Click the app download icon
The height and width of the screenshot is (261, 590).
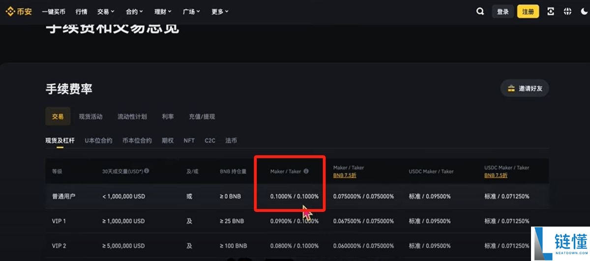pyautogui.click(x=550, y=11)
